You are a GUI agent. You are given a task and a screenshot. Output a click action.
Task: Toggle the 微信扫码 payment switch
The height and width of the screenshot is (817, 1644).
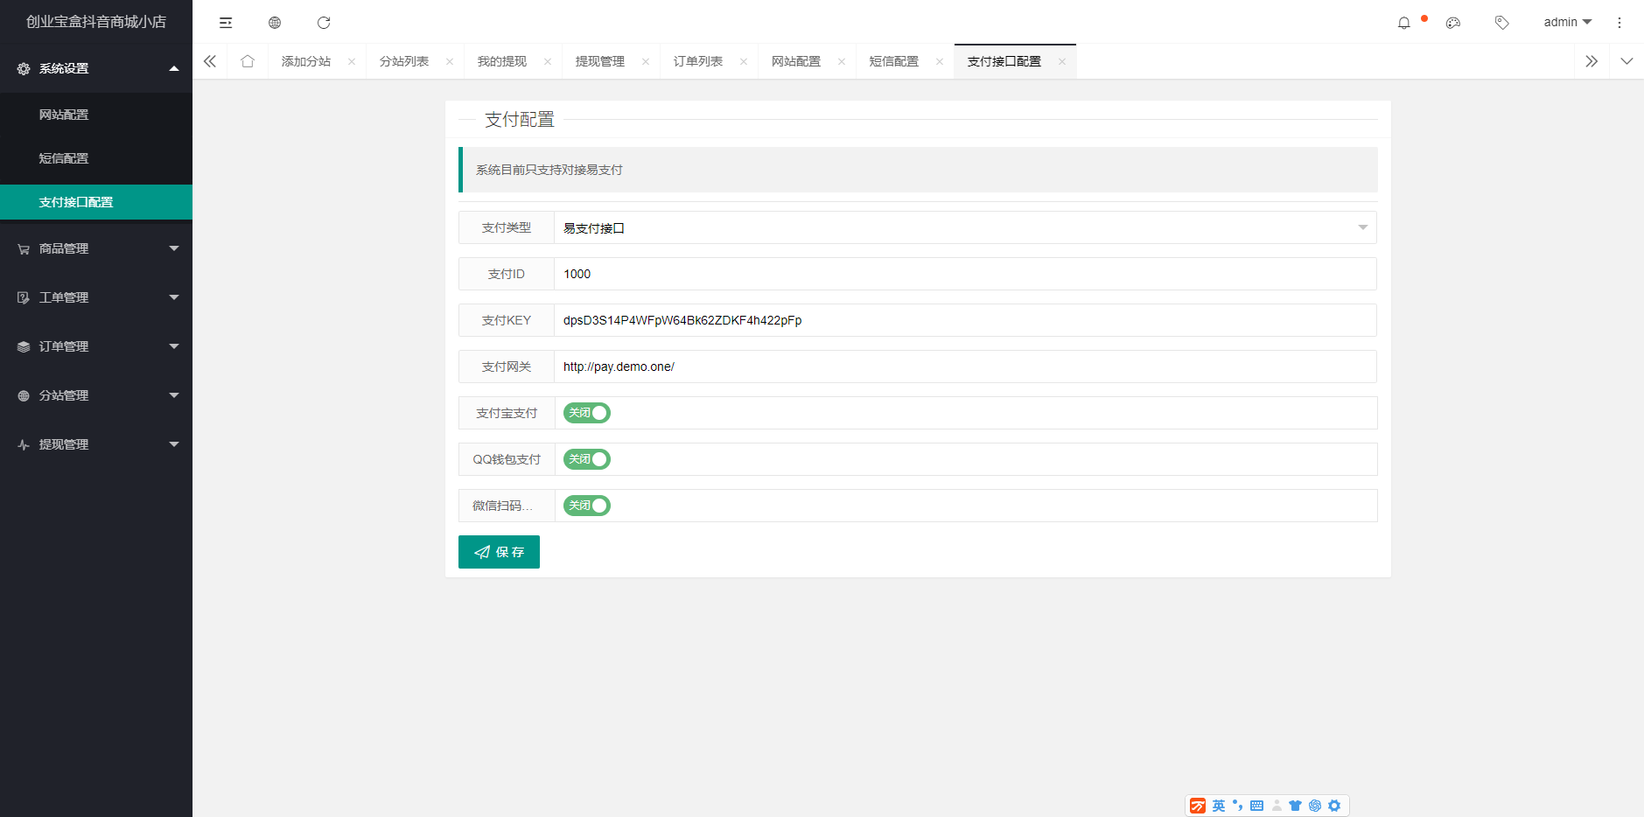click(586, 506)
